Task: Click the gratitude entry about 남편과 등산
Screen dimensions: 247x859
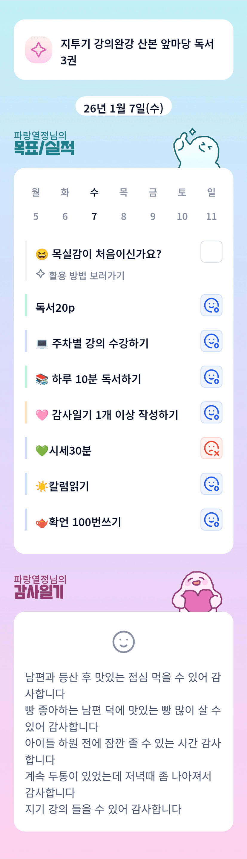Action: click(x=123, y=685)
